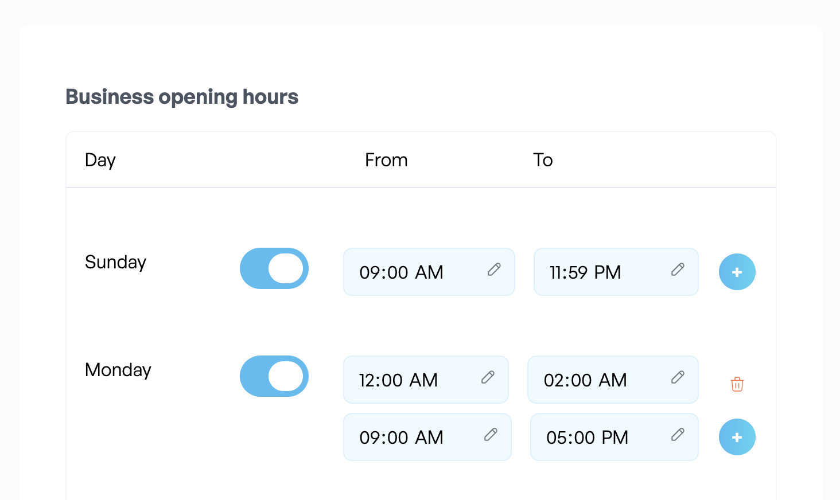Click pencil icon in Monday 02:00 AM field
840x500 pixels.
[x=678, y=377]
